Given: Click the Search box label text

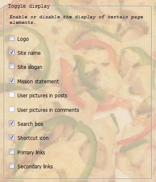Looking at the screenshot, I should (31, 124).
